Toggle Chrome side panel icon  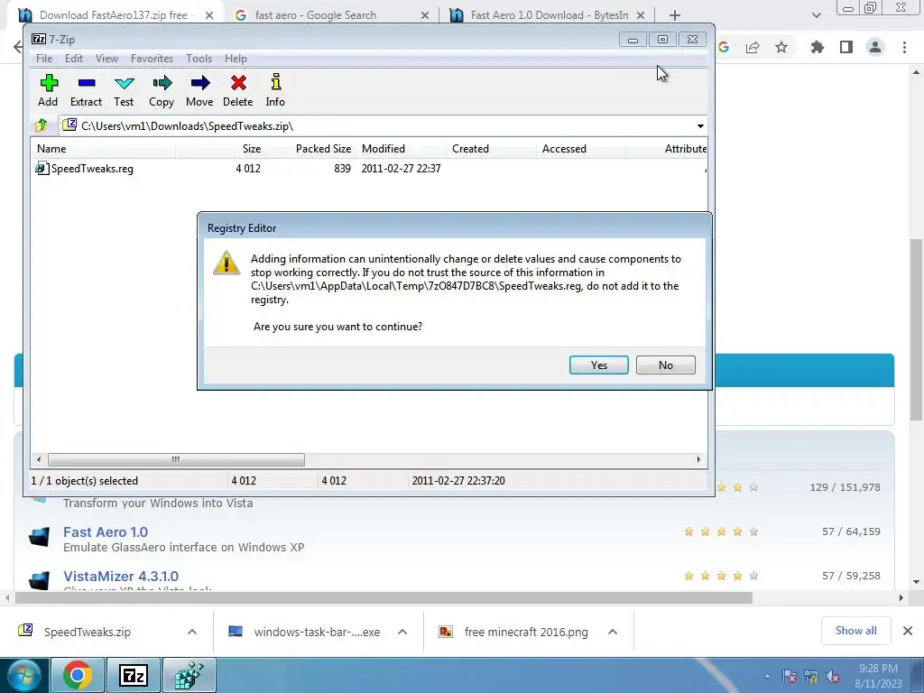click(x=846, y=47)
